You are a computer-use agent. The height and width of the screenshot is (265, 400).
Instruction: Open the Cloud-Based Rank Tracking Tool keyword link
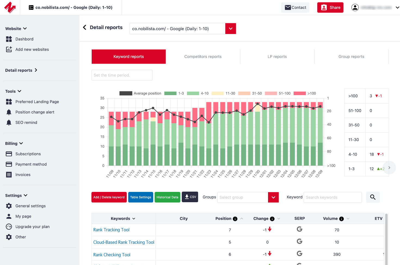coord(124,242)
